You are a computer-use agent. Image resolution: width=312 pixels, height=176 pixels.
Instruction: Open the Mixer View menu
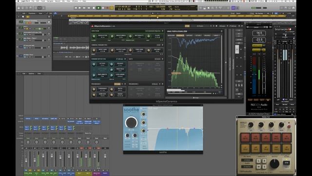click(x=39, y=74)
